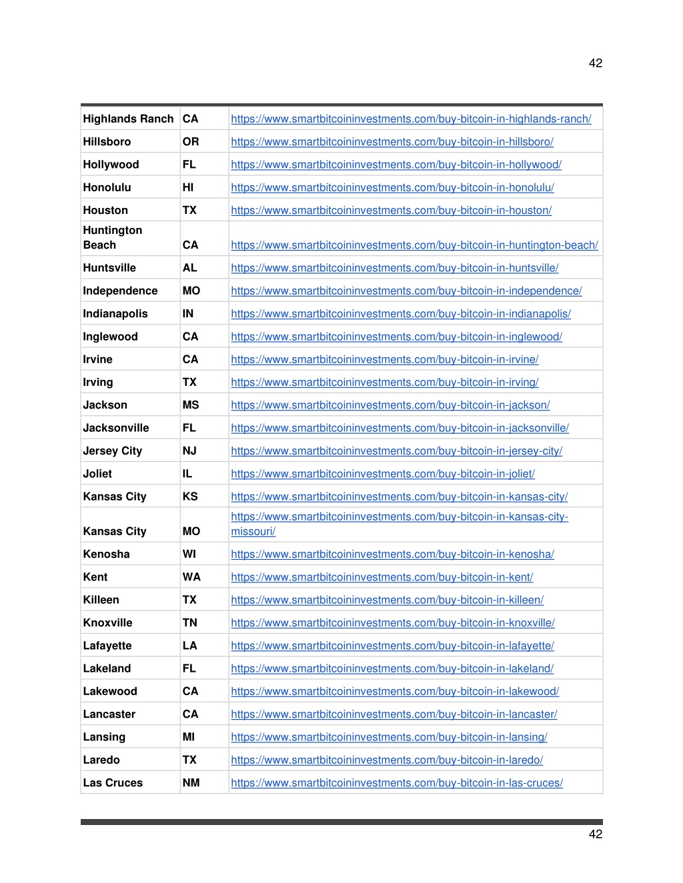Open the buy-bitcoin-in-hillsboro link
683x883 pixels.
tap(392, 141)
